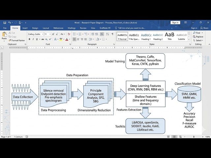Click the touch/mouse mode icon
This screenshot has height=158, width=211.
20,23
